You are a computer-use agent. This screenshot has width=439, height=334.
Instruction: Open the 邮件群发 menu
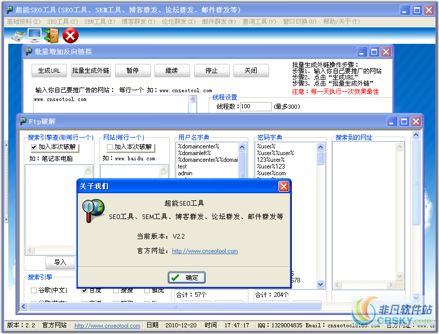coord(219,22)
